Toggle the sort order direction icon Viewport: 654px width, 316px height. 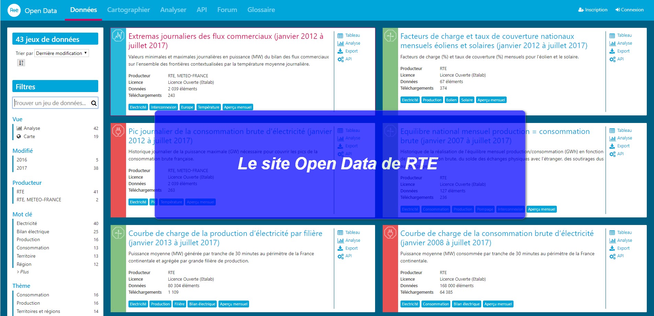click(21, 63)
